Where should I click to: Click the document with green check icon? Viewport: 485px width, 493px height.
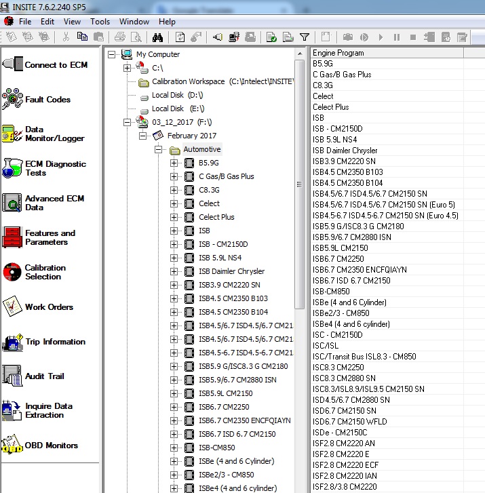pyautogui.click(x=271, y=37)
